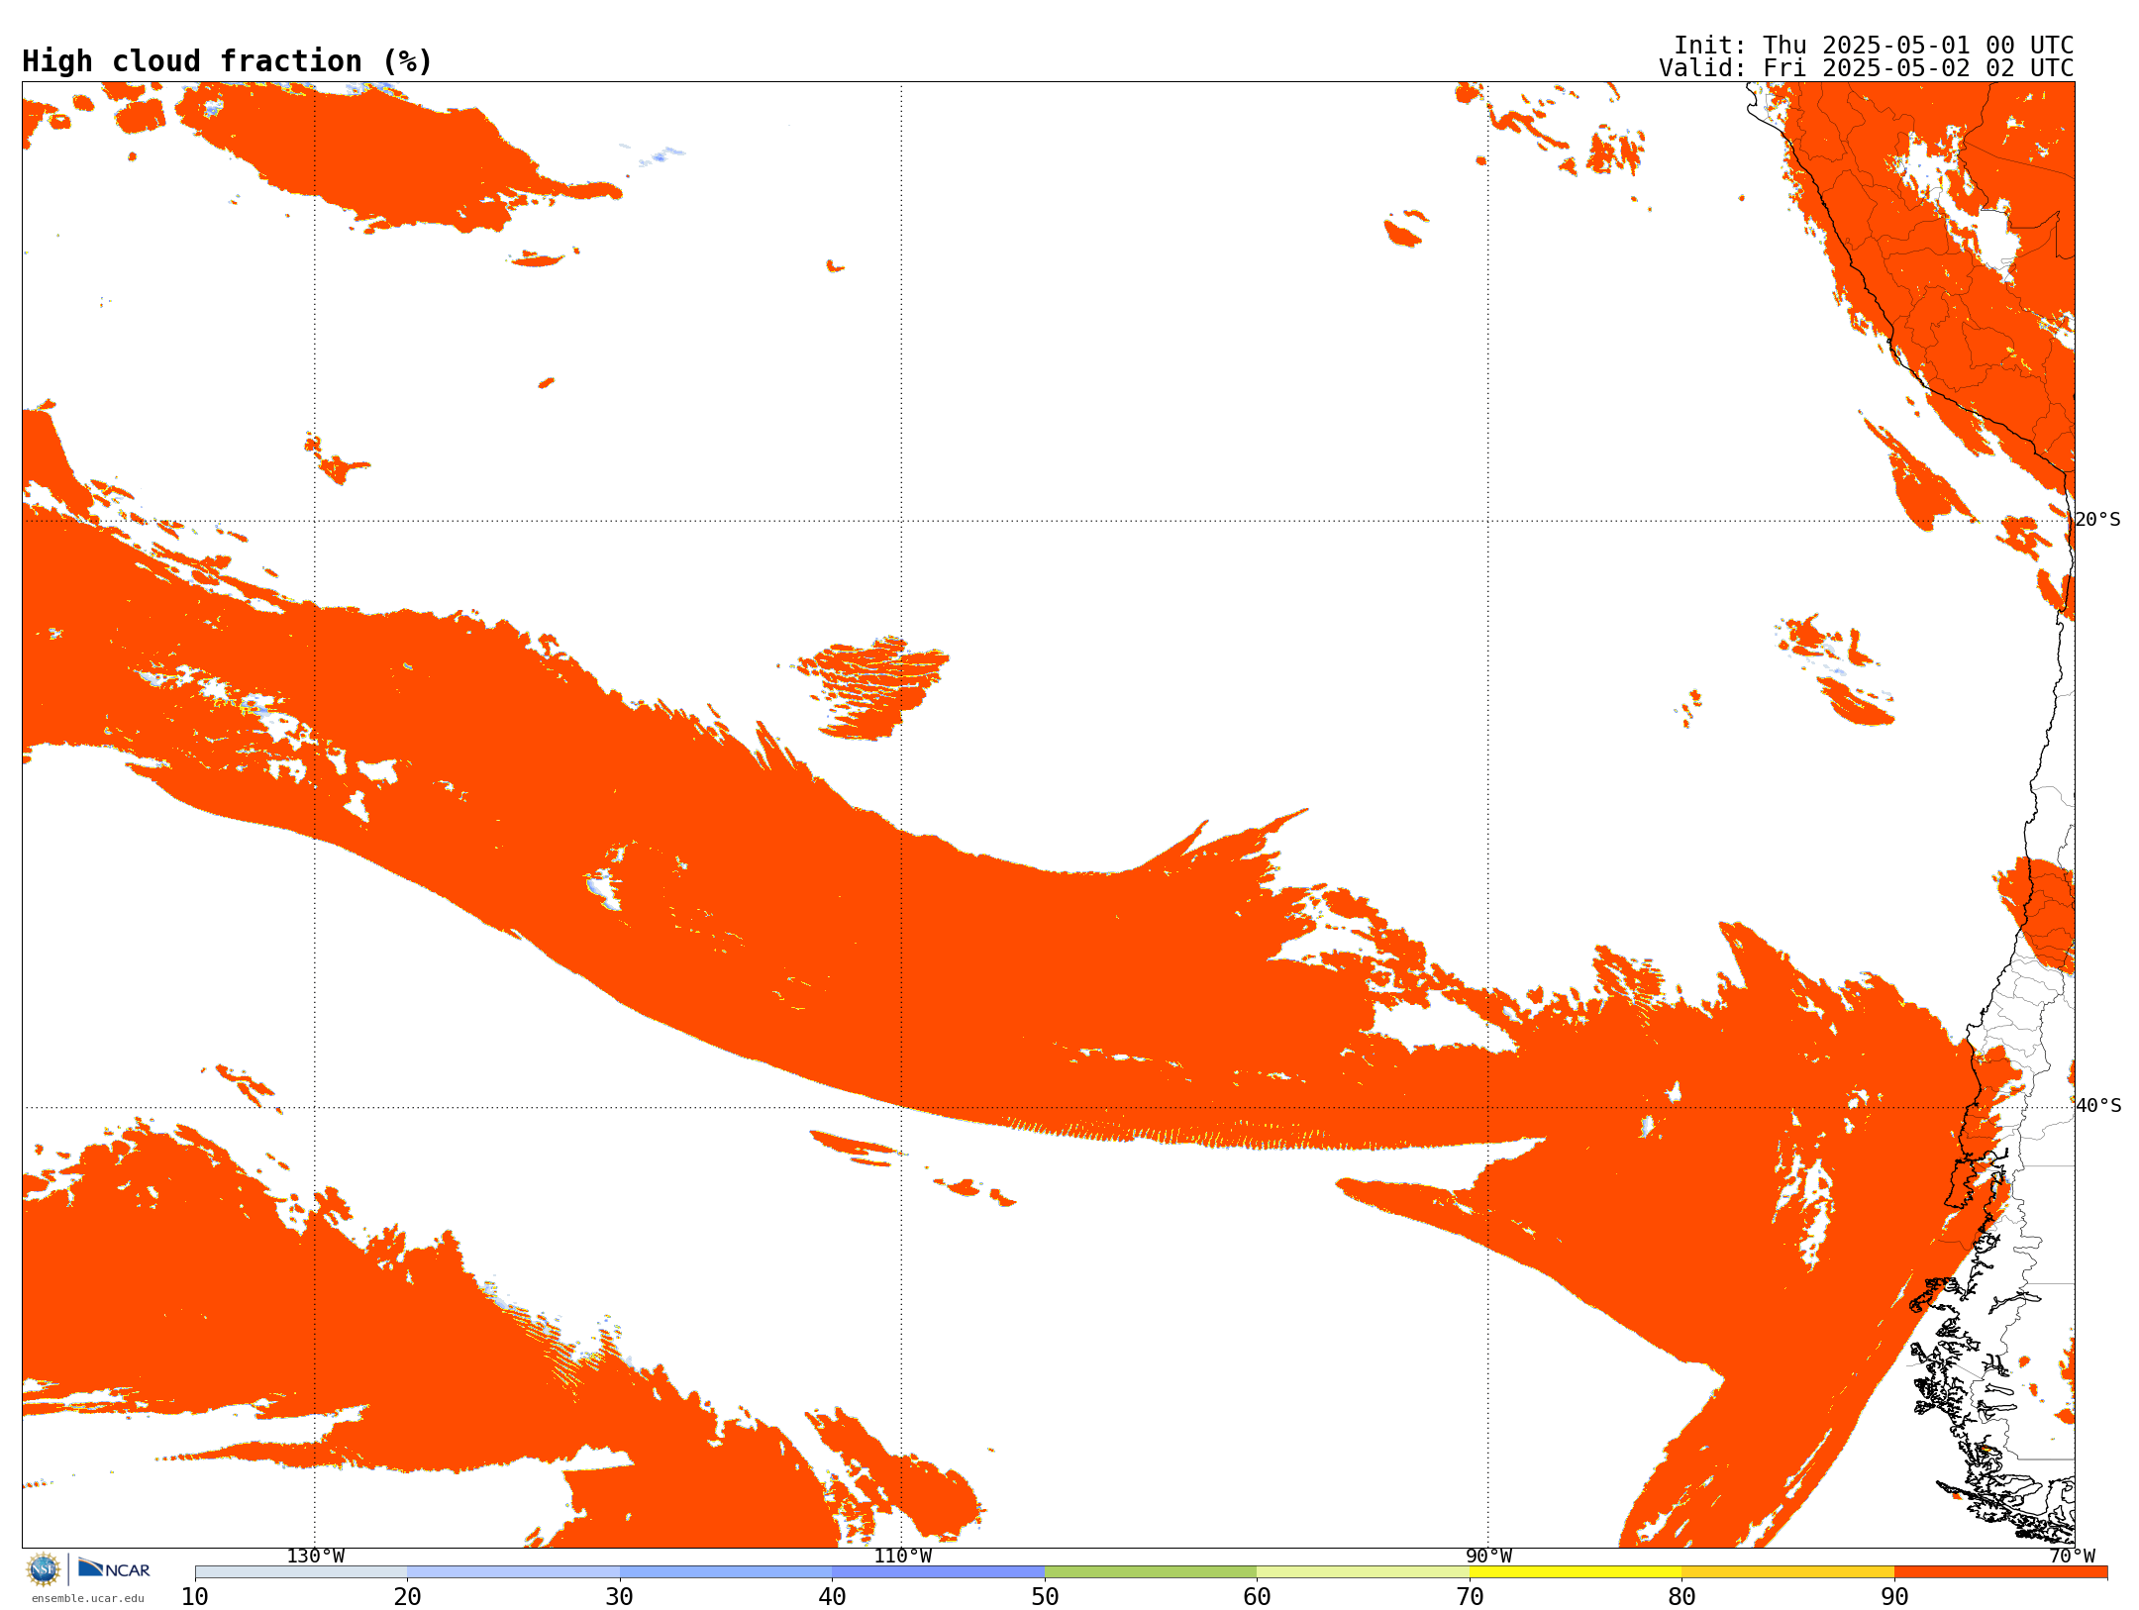
Task: Click the 130°W longitude label
Action: [x=316, y=1557]
